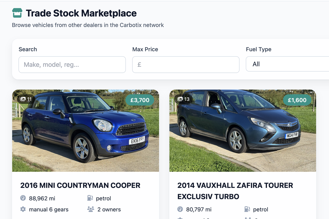Select All in the Fuel Type selector
Screen dimensions: 329x219
tap(288, 64)
